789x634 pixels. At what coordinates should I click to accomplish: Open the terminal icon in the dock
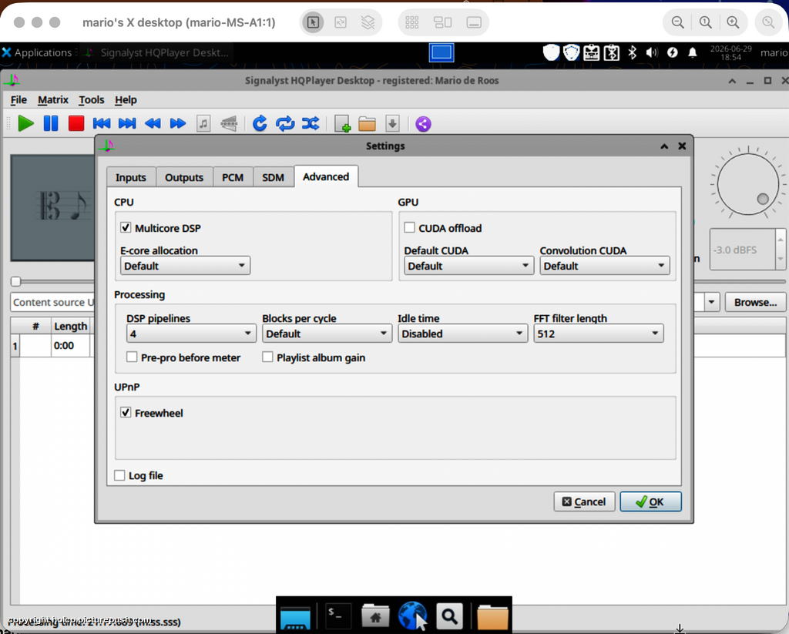[336, 615]
